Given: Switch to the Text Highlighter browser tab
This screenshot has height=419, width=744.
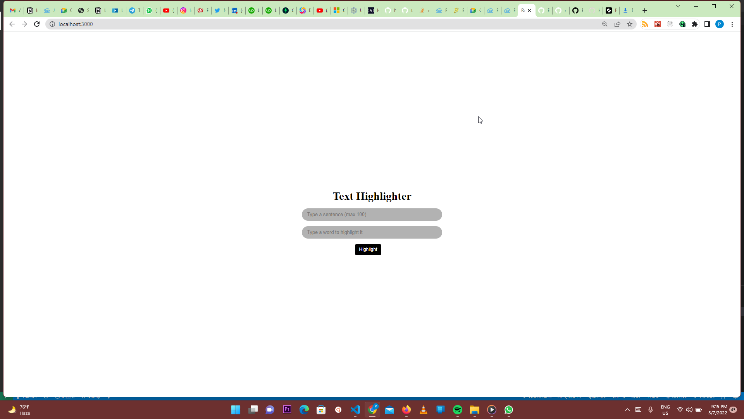Looking at the screenshot, I should click(523, 10).
